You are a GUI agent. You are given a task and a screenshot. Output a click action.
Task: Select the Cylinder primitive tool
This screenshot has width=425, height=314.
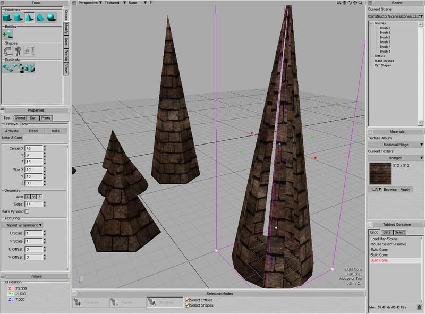coord(18,18)
